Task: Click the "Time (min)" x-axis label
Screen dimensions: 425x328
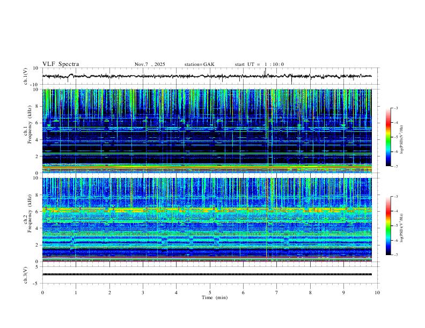Action: (215, 297)
